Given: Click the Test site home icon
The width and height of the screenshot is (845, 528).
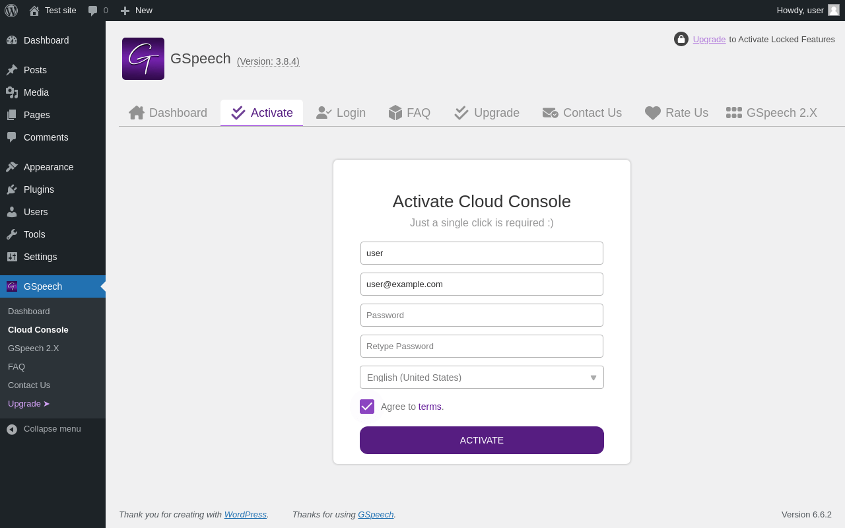Looking at the screenshot, I should point(34,11).
